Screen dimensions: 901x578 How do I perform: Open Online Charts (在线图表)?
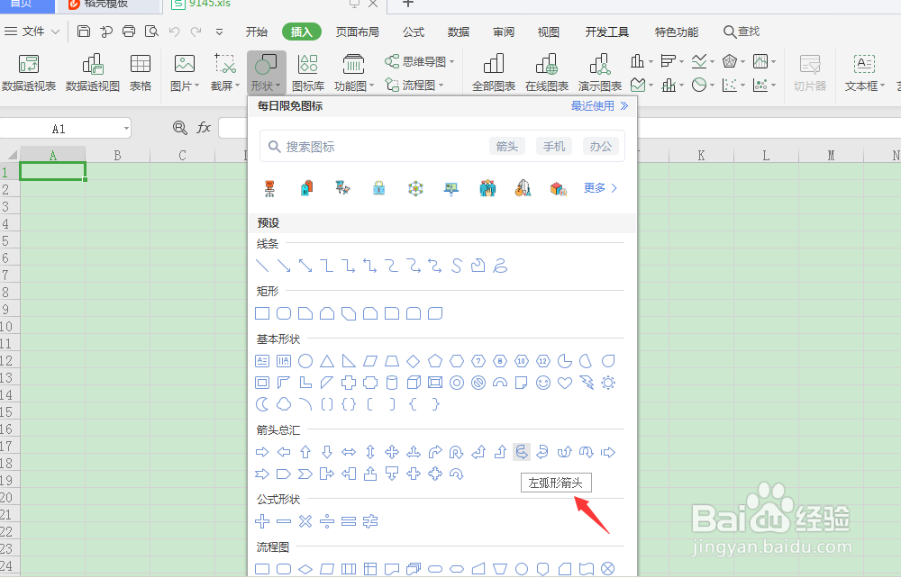(x=547, y=73)
